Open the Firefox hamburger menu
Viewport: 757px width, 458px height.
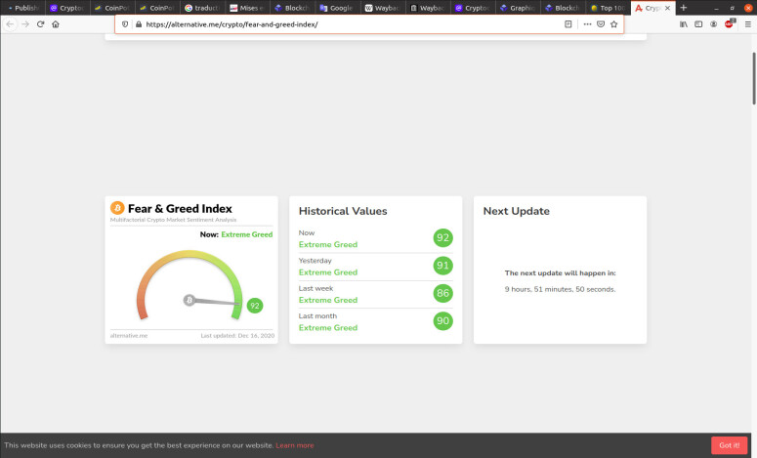click(x=748, y=24)
